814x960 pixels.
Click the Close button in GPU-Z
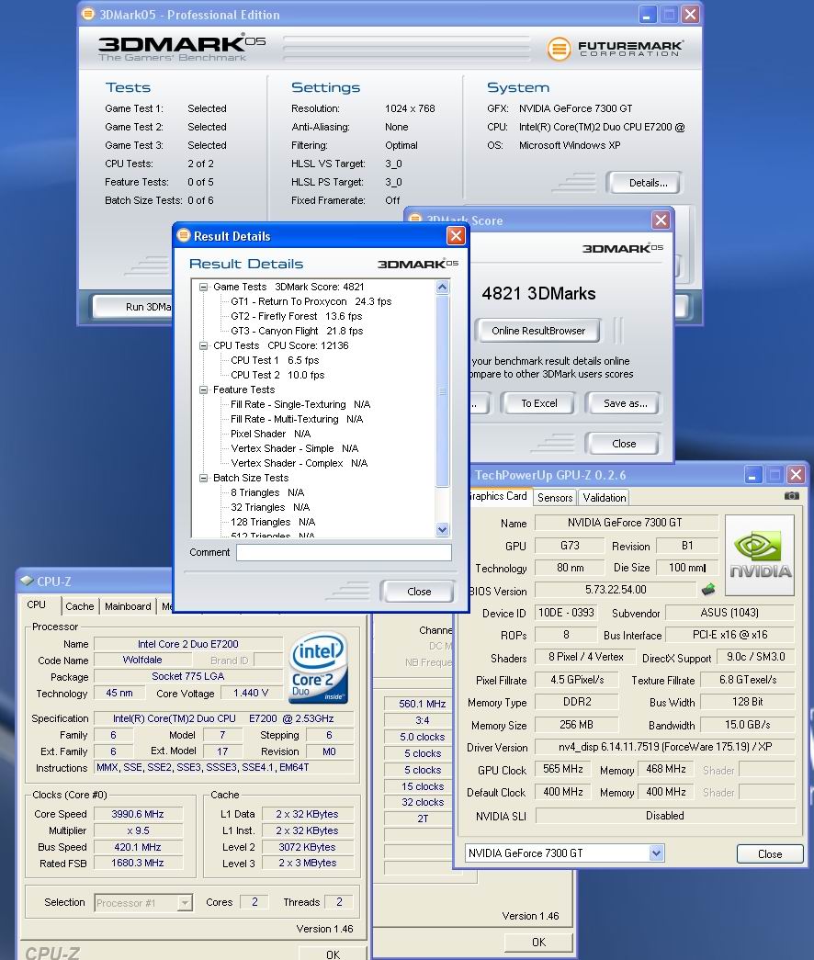[x=769, y=853]
